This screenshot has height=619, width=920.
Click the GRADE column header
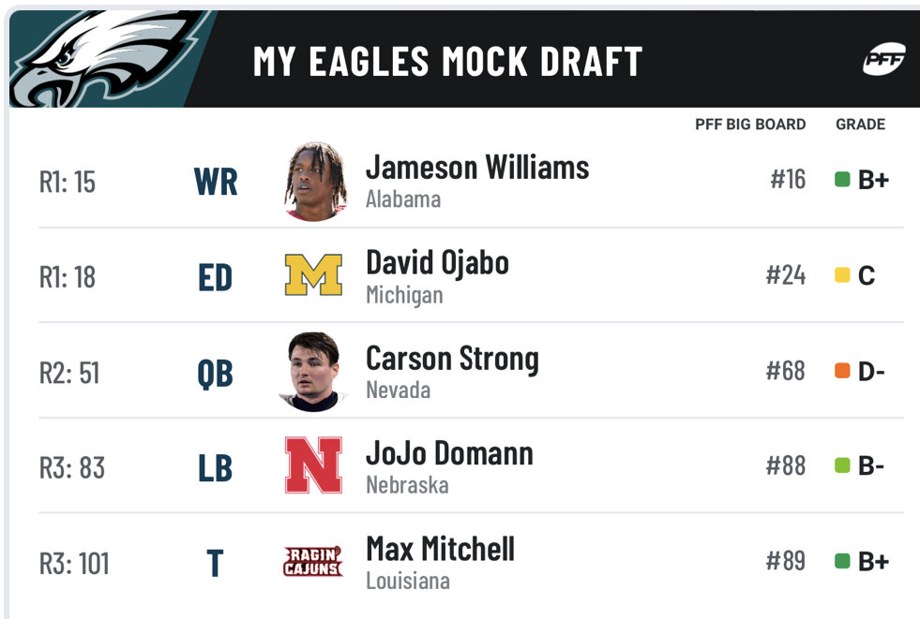pos(860,125)
